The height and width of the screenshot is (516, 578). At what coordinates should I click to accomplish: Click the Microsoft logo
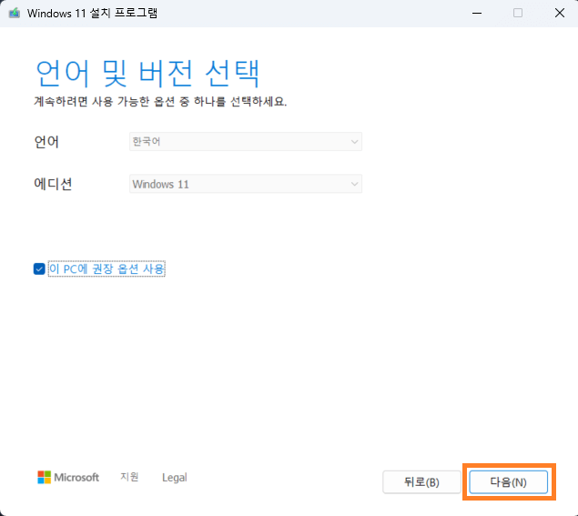[x=68, y=477]
